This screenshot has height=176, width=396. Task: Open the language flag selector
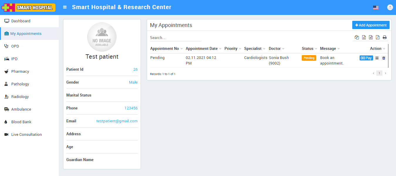[376, 8]
